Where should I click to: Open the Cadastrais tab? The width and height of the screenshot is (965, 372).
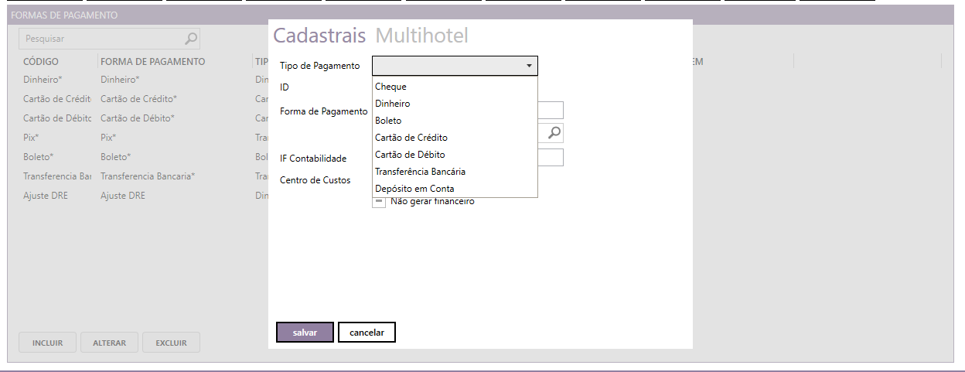321,36
